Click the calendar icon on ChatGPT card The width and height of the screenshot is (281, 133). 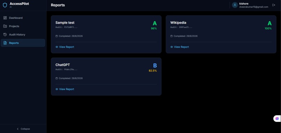pyautogui.click(x=56, y=78)
